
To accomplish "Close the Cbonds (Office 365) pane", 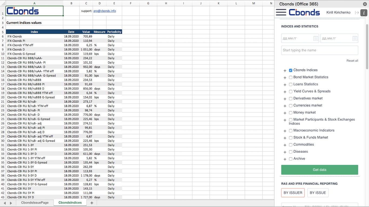I will click(x=365, y=4).
